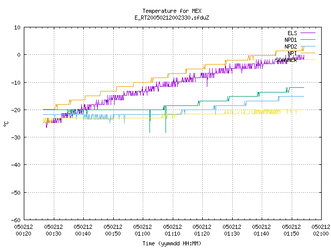Click the x-axis tick label 050212 01:50

pyautogui.click(x=292, y=230)
